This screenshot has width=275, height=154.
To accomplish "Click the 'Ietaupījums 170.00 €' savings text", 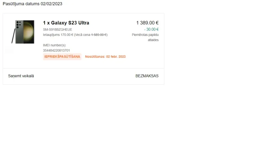I will (x=58, y=35).
